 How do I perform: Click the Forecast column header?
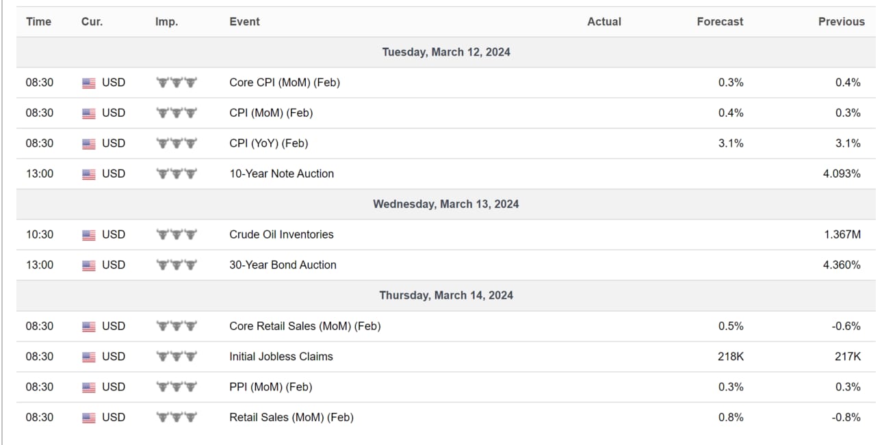click(720, 22)
